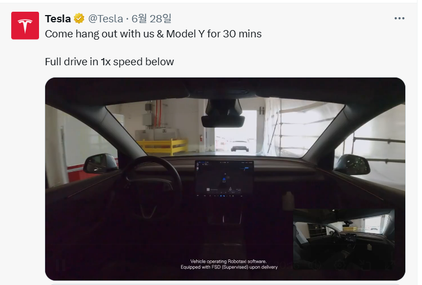Pause the video with the pause control

[60, 265]
